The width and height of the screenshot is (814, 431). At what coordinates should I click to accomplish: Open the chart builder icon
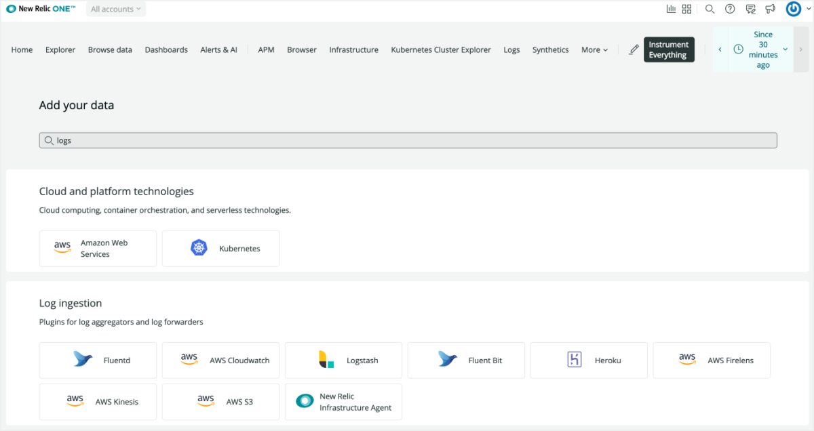[671, 9]
